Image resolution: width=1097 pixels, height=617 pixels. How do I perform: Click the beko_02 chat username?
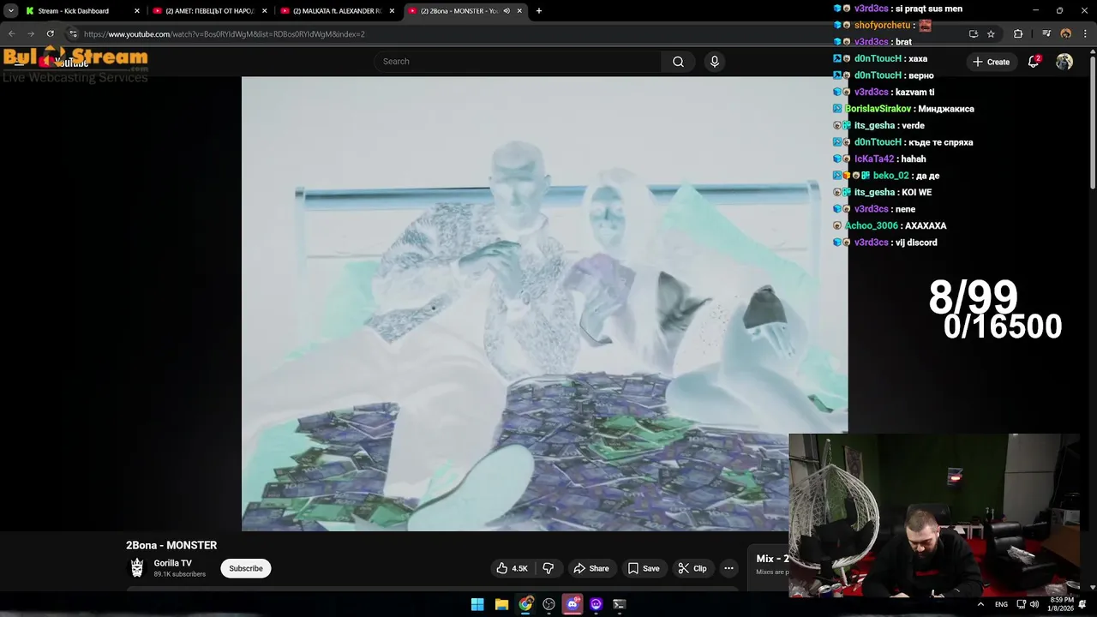click(x=890, y=176)
